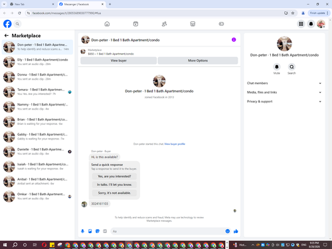Viewport: 332px width, 249px height.
Task: Open the Friends icon in top navigation
Action: 164,24
